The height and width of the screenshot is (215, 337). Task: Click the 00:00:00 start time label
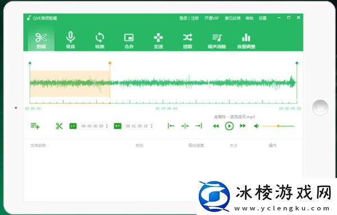pyautogui.click(x=33, y=108)
